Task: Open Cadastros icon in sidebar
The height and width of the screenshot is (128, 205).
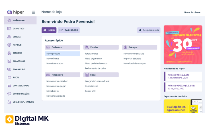Action: click(9, 29)
